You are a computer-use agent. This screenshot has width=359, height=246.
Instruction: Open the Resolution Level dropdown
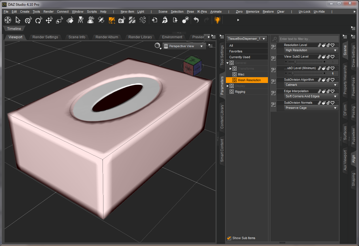311,50
